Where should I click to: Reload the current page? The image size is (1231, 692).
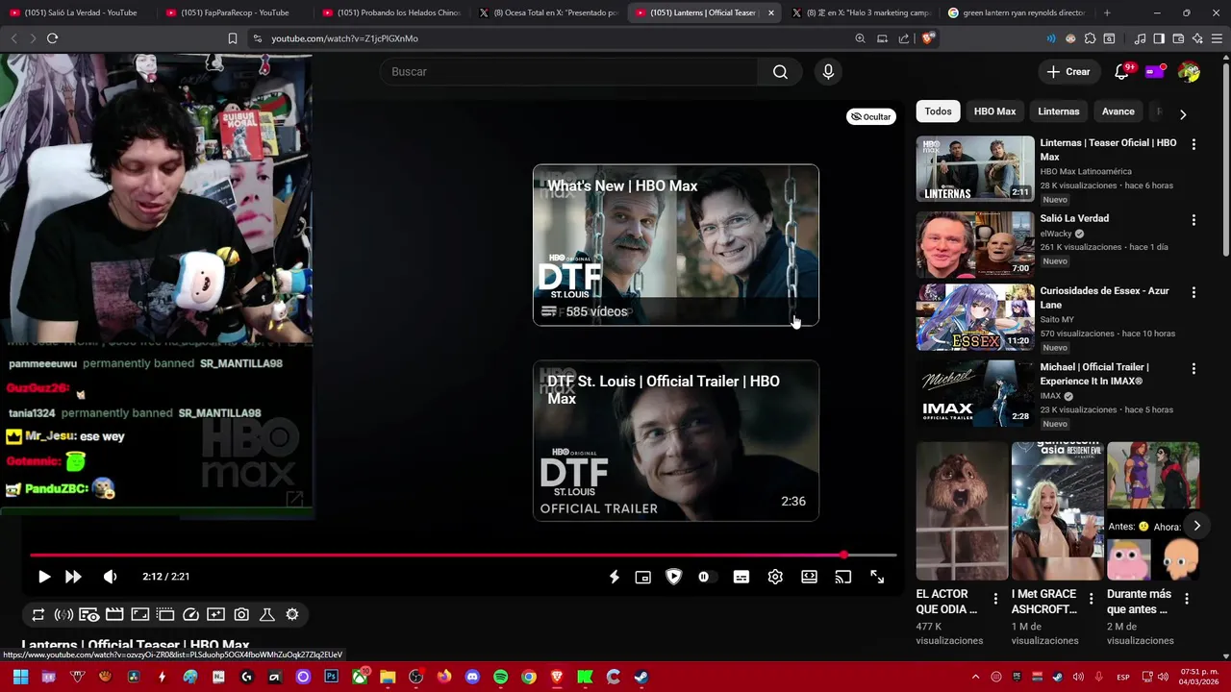(x=52, y=38)
